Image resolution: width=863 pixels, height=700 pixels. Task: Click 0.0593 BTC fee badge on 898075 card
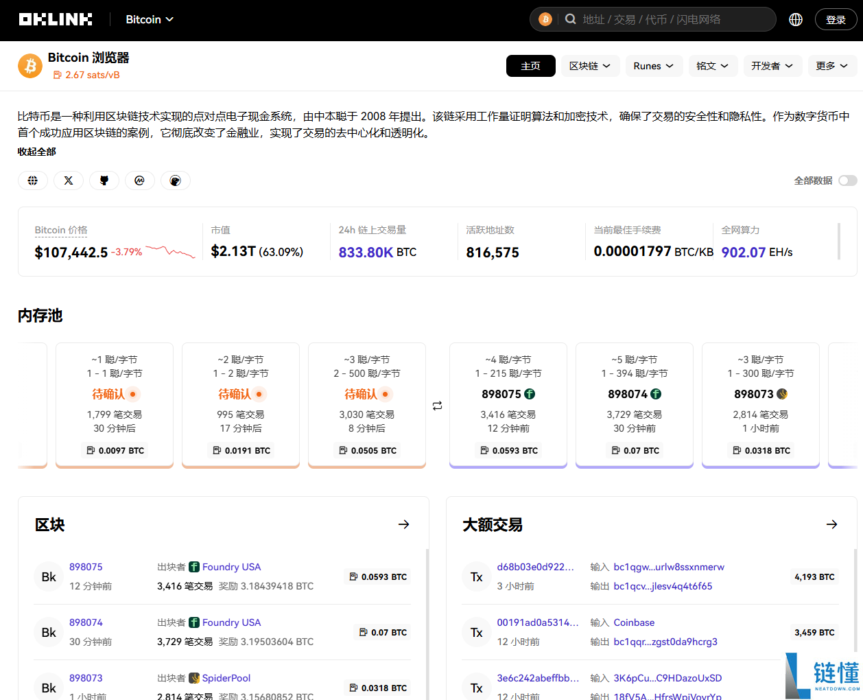[508, 450]
